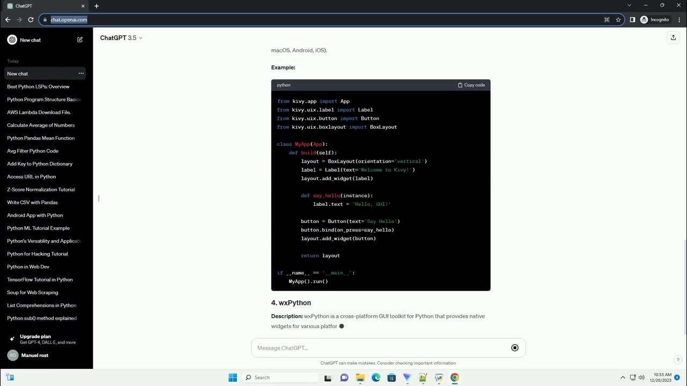
Task: Click the Upgrade plan sparkle icon
Action: pyautogui.click(x=12, y=339)
